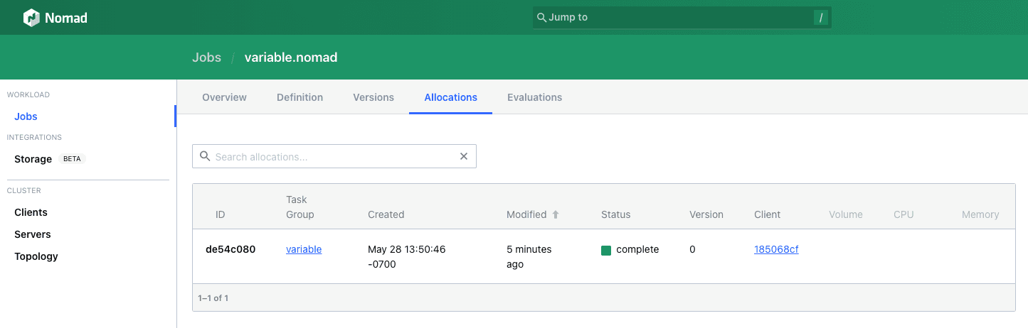View cluster Topology page
Viewport: 1028px width, 328px height.
click(x=36, y=256)
